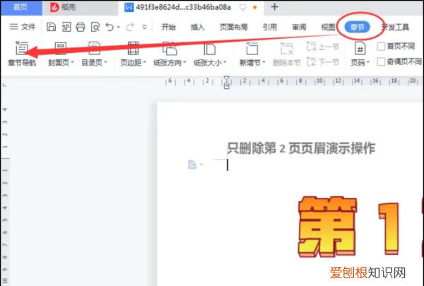
Task: Click the 纸张大小 paper size icon
Action: [209, 49]
